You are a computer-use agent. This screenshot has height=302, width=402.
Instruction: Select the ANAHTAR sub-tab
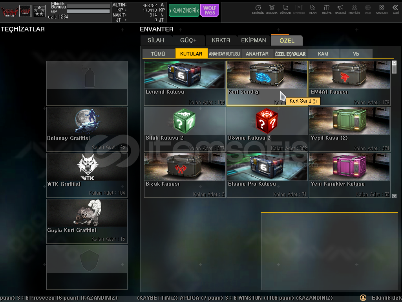[x=257, y=54]
